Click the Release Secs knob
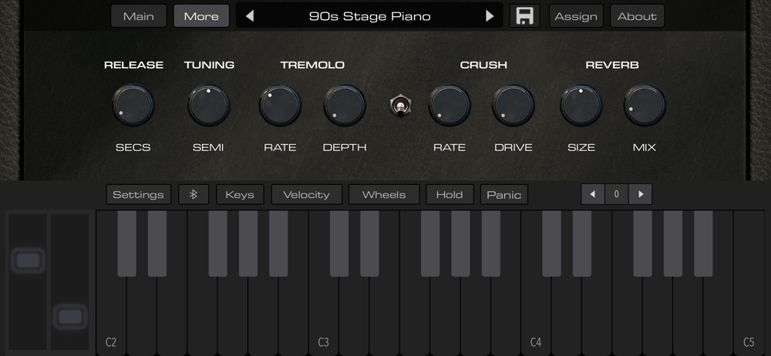Viewport: 771px width, 356px height. (x=133, y=106)
